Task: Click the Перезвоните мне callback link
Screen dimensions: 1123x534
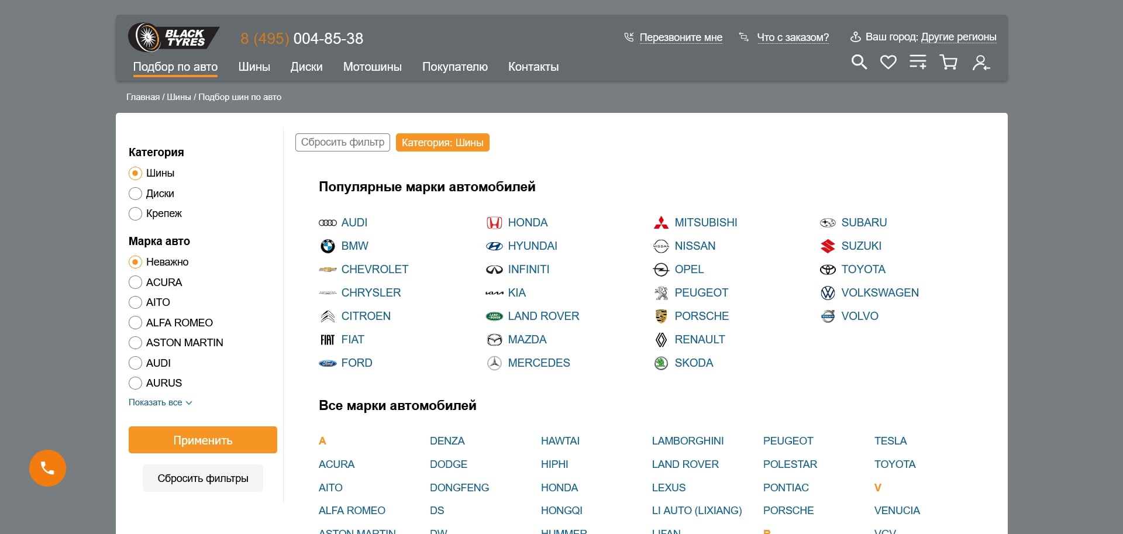Action: tap(680, 37)
